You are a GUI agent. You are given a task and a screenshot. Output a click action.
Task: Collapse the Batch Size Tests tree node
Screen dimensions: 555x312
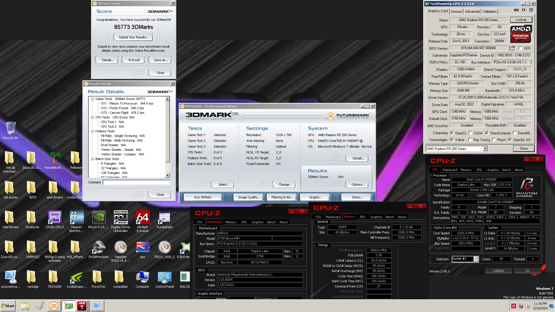[x=92, y=159]
